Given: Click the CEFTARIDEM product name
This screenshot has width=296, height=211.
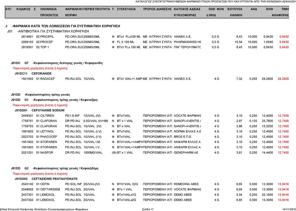Looking at the screenshot, I should click(50, 189).
